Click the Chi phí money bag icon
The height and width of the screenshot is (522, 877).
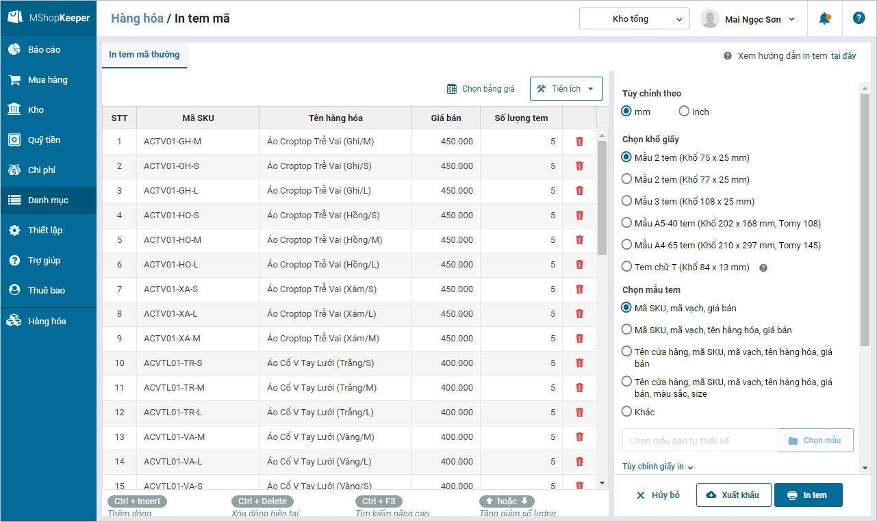pos(14,170)
